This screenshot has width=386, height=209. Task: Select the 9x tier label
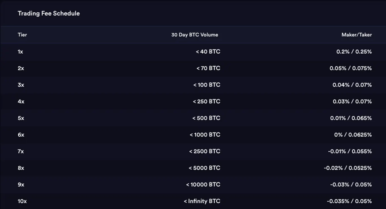pos(21,185)
